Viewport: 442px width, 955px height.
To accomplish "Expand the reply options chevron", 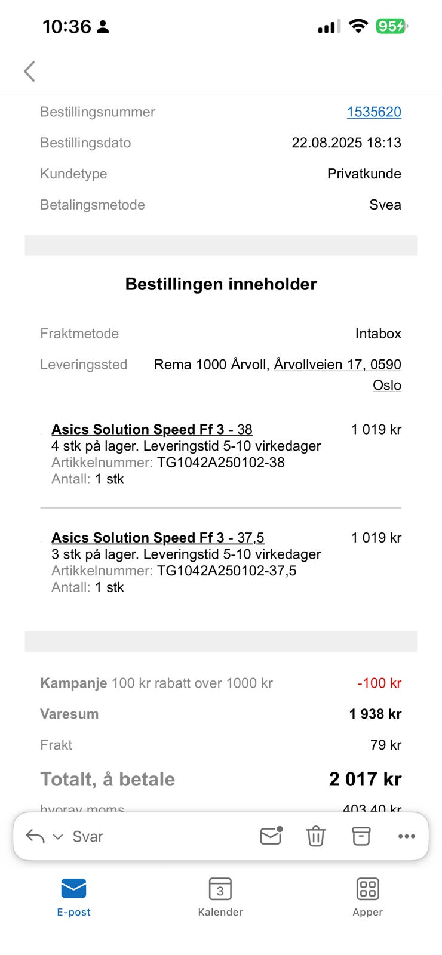I will tap(58, 837).
